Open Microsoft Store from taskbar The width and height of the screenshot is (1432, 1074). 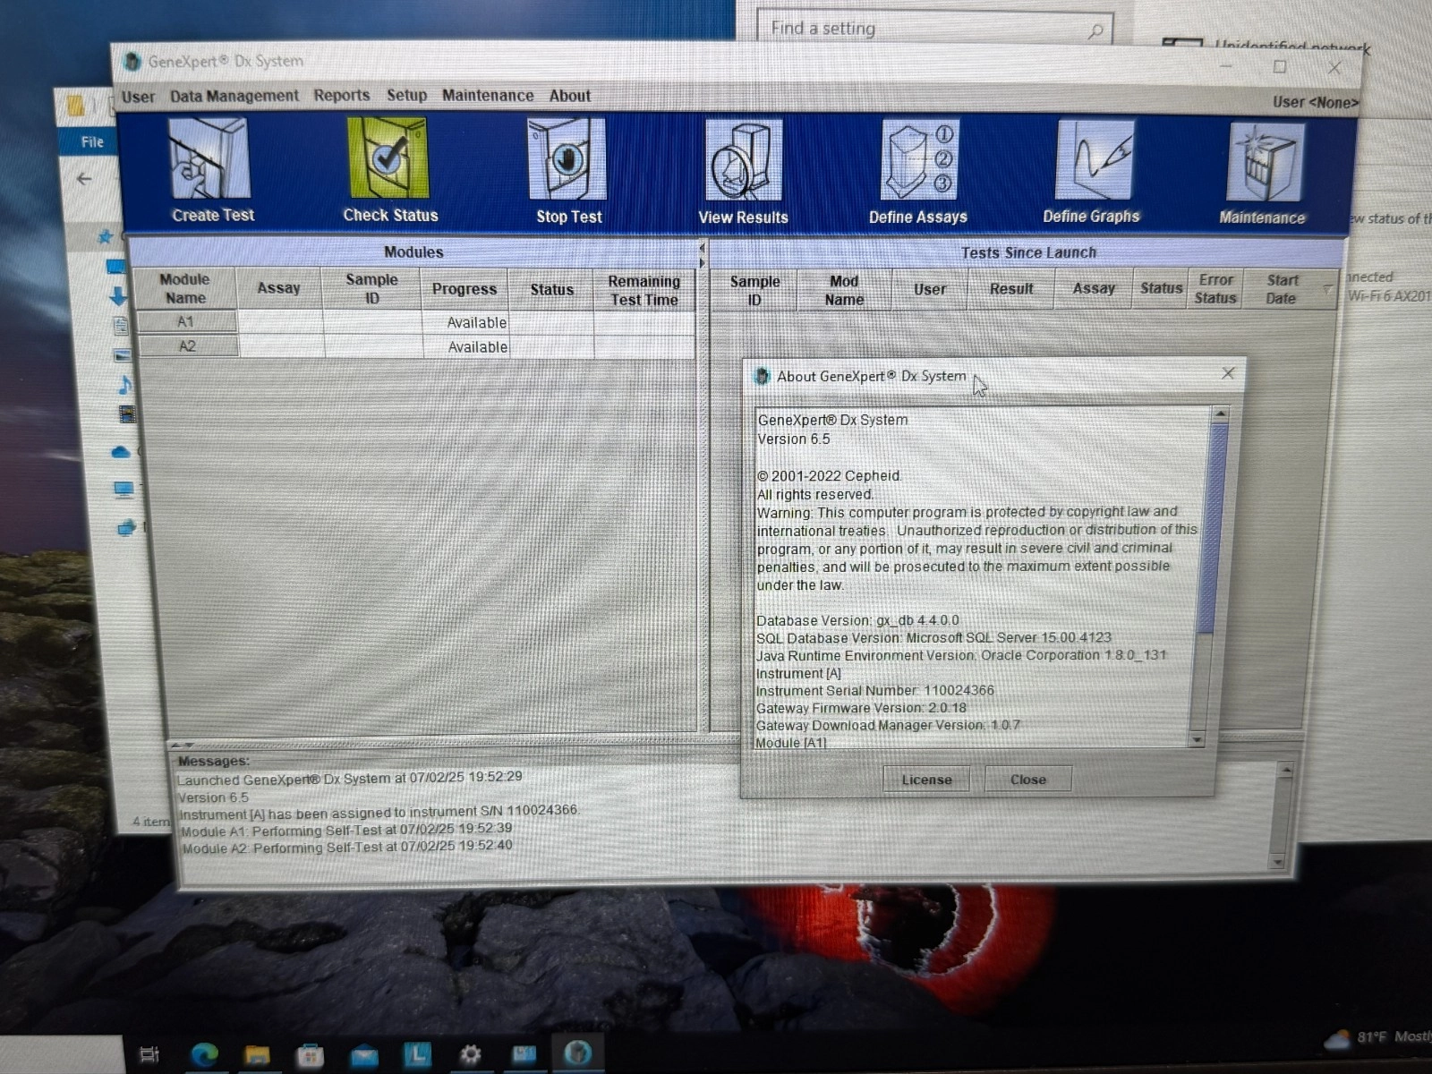(x=310, y=1056)
